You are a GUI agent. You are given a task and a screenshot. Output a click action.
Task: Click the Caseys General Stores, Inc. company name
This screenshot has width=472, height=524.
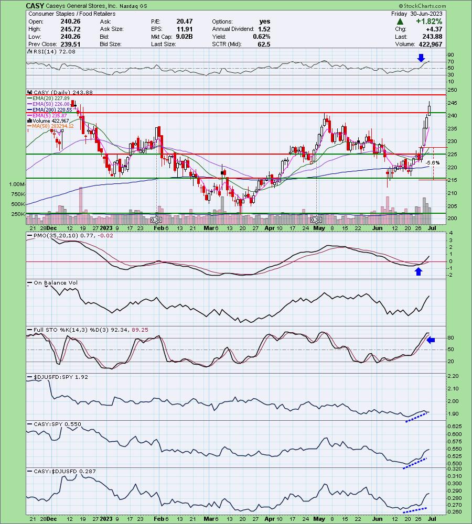(81, 6)
